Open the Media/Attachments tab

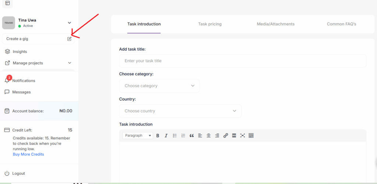(276, 24)
